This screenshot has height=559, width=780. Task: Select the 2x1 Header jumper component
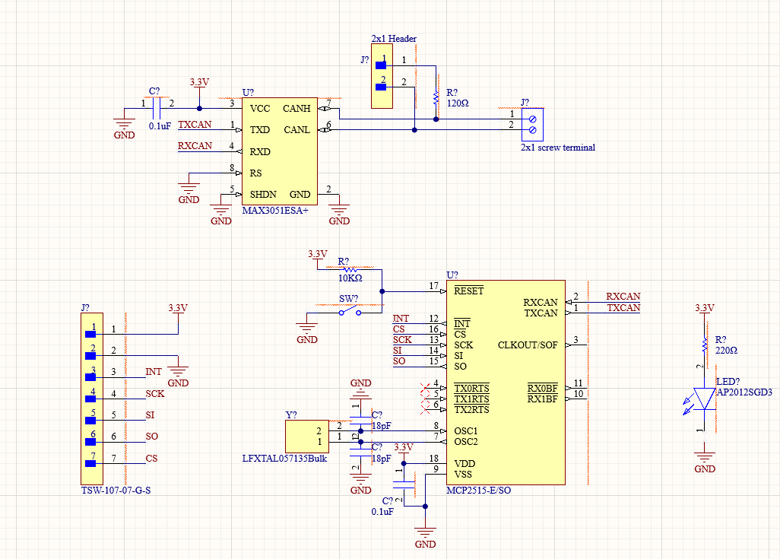[382, 76]
